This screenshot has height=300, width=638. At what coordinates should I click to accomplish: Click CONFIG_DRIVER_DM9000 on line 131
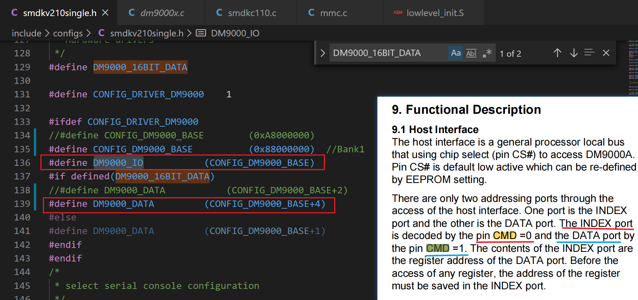[148, 94]
